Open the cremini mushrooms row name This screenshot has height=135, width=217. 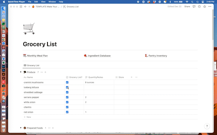click(34, 82)
